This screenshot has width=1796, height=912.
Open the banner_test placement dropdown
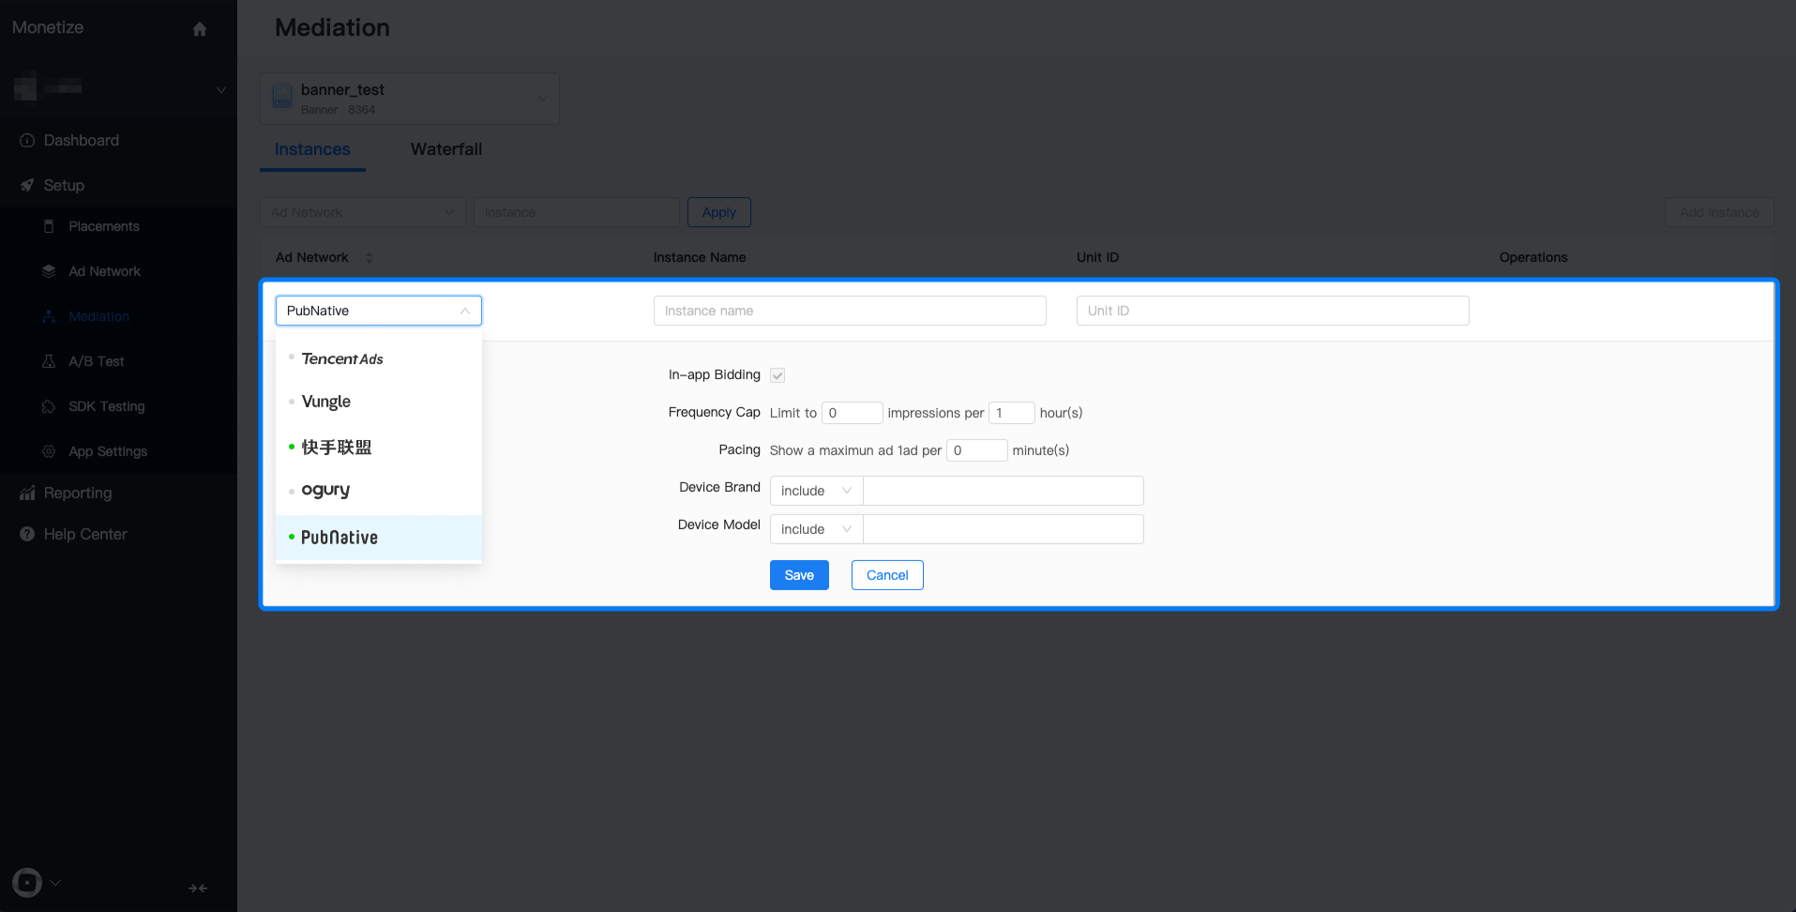click(x=410, y=99)
